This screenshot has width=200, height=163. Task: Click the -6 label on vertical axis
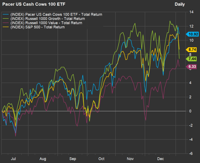(x=190, y=153)
